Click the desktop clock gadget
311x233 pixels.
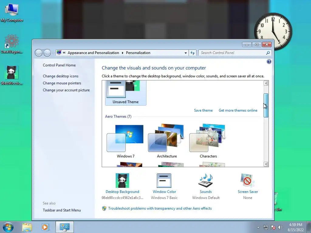(273, 31)
